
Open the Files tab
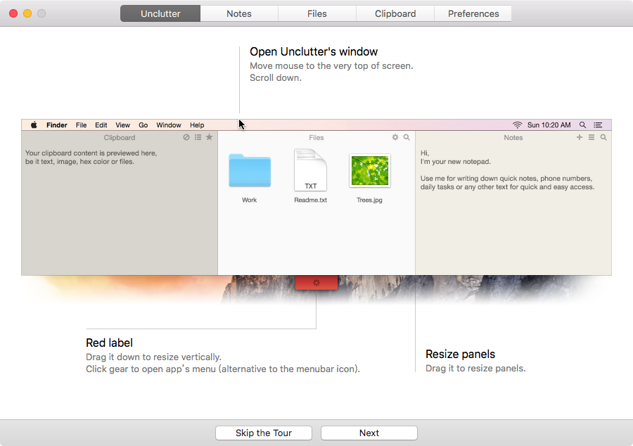pos(317,14)
